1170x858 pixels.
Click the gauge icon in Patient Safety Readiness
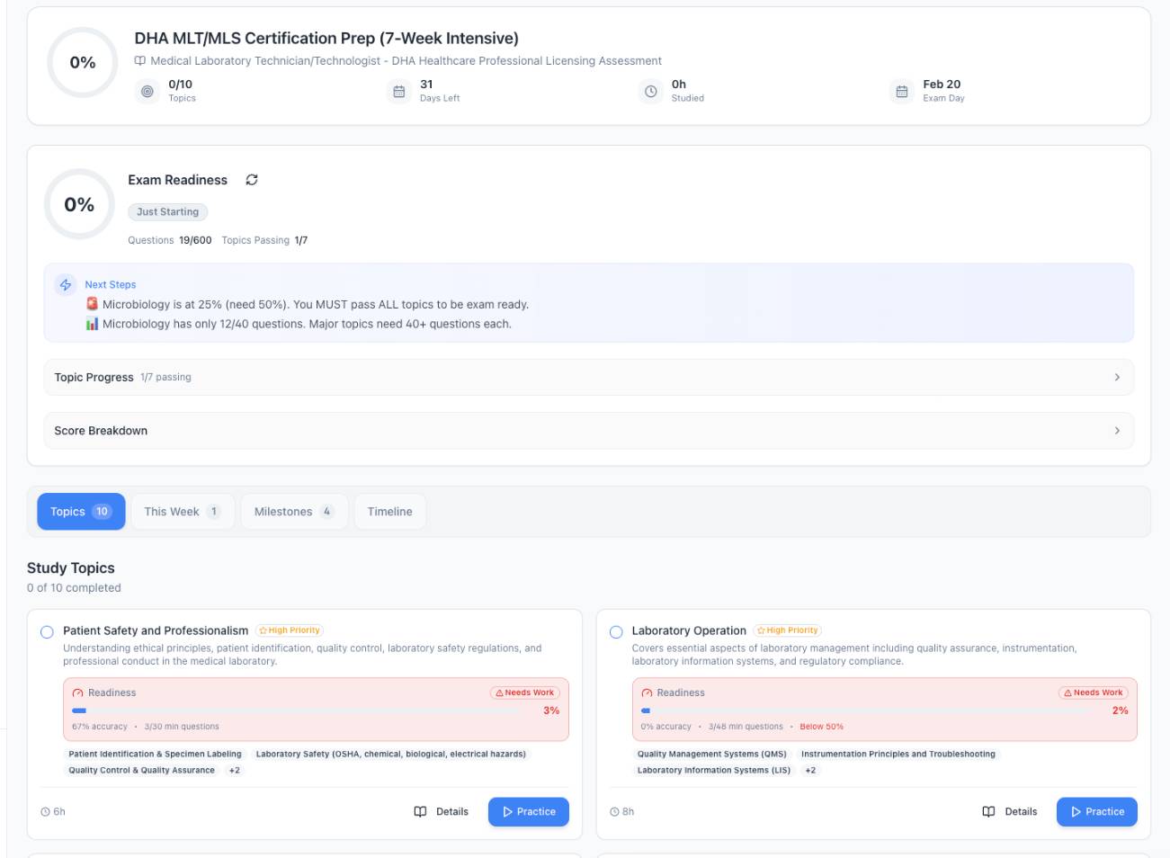(x=78, y=693)
